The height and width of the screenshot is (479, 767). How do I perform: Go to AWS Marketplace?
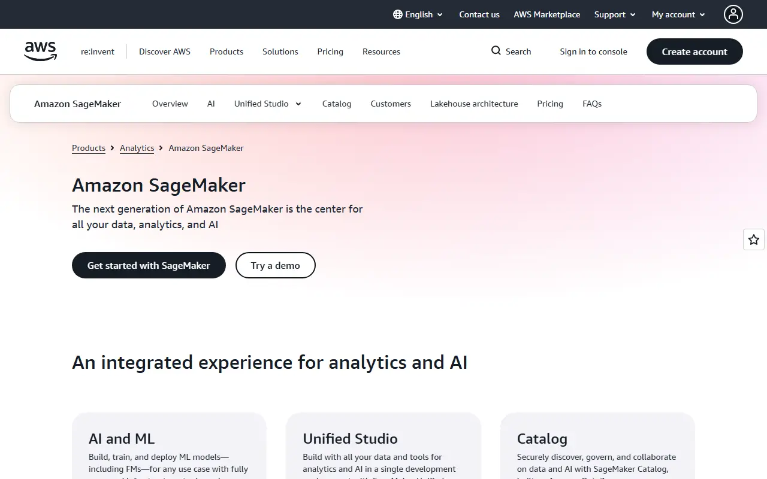coord(547,14)
